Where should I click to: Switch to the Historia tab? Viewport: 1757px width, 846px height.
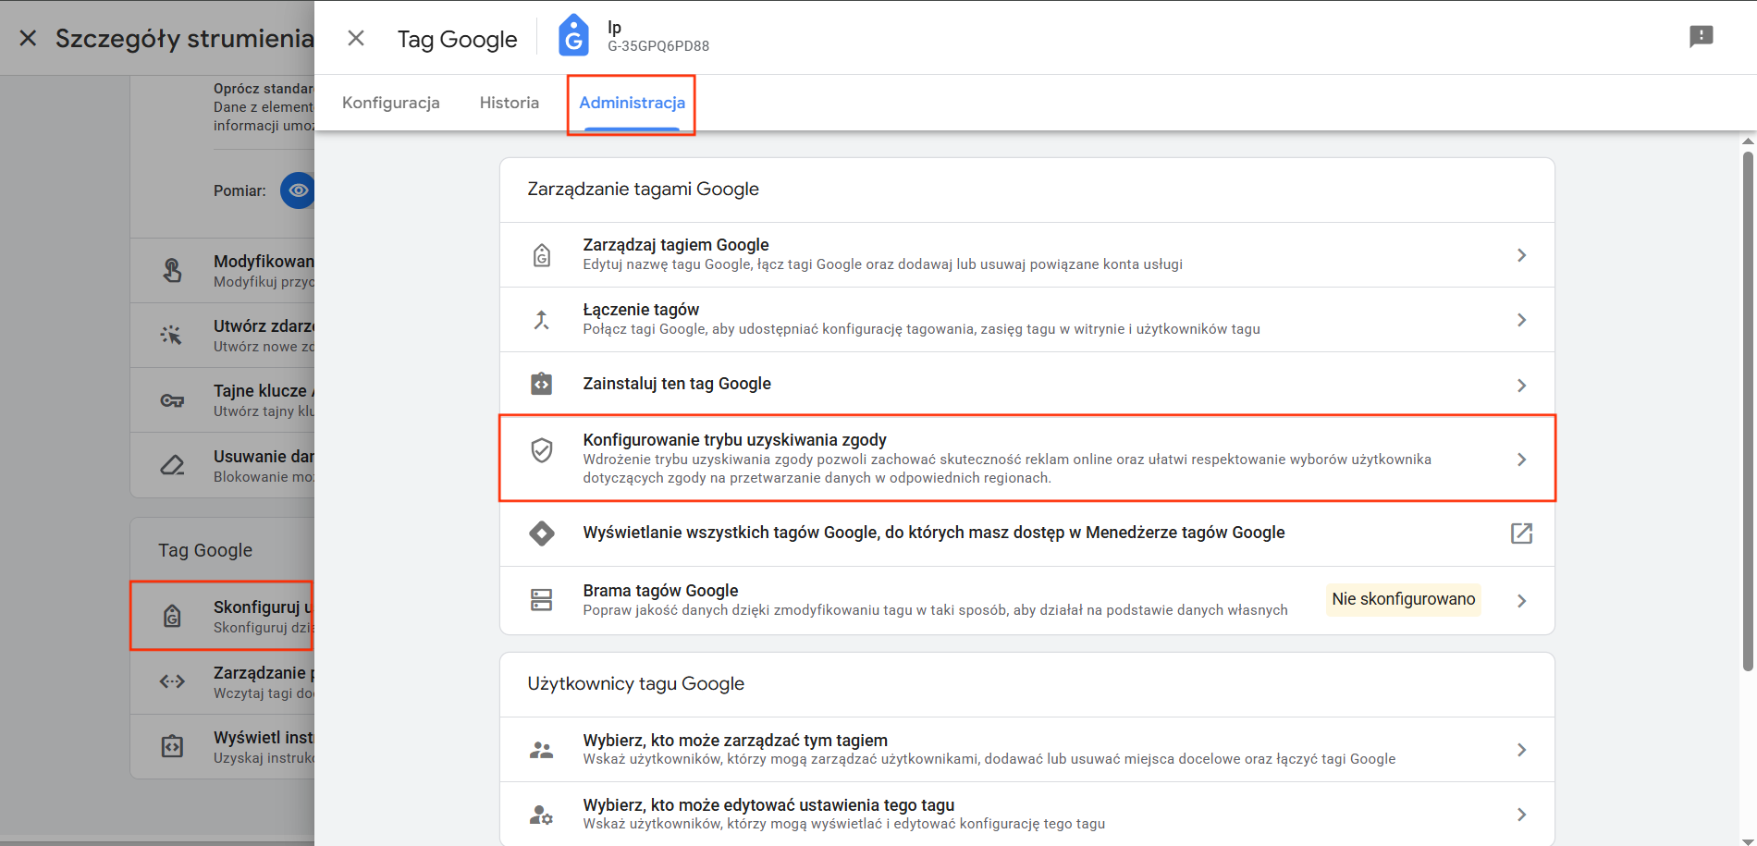click(x=509, y=103)
